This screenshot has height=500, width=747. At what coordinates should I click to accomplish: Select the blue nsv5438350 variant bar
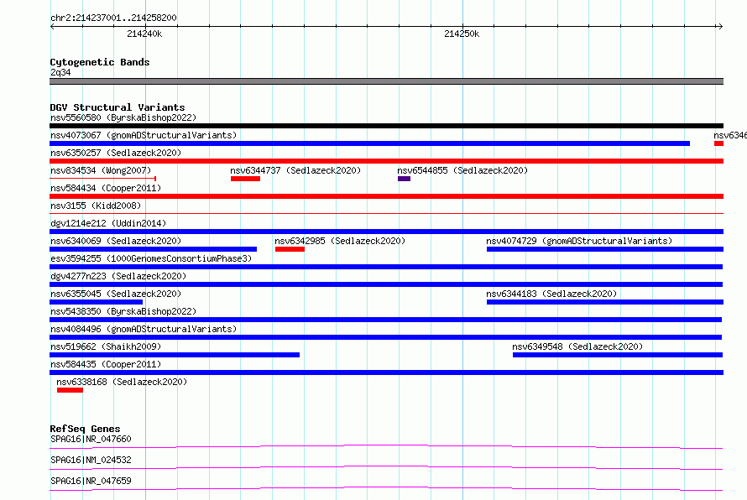(385, 320)
